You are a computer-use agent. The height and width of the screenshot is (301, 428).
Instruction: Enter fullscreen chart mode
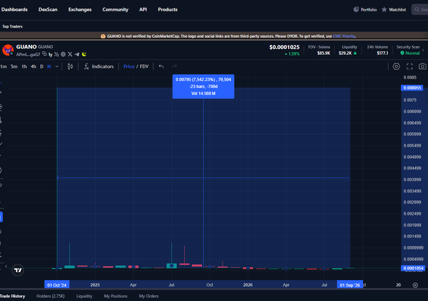410,66
